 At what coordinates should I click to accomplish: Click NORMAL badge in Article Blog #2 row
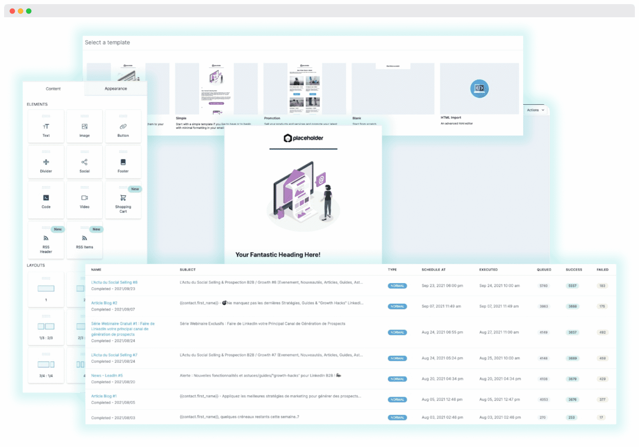pos(397,306)
